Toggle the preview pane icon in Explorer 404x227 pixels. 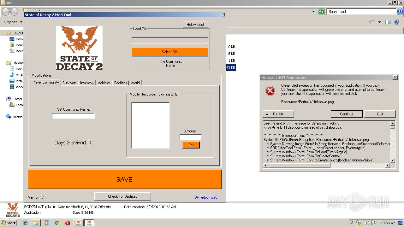388,22
